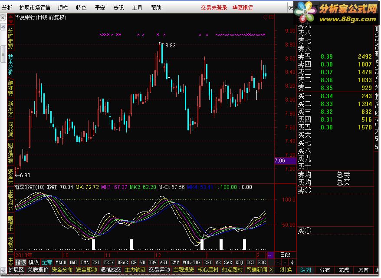Apply the BRAR indicator
This screenshot has width=381, height=278.
pyautogui.click(x=123, y=262)
